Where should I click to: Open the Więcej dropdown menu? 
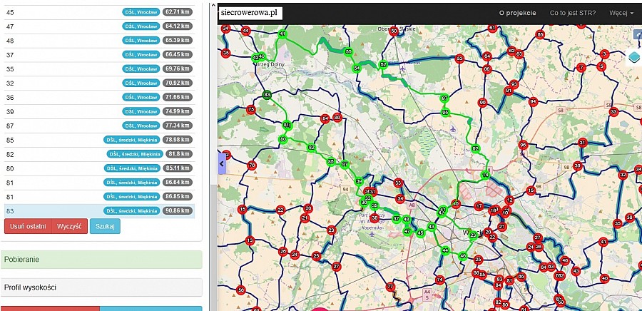point(621,13)
